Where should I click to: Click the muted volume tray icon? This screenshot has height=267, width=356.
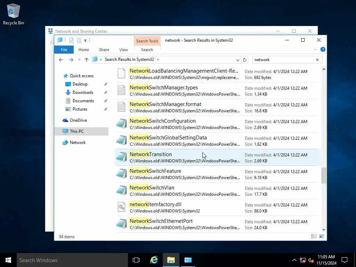(311, 260)
